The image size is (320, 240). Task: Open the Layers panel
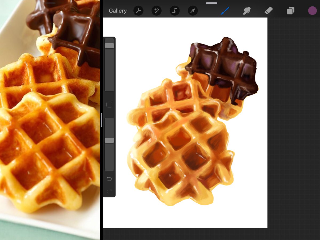pos(290,11)
